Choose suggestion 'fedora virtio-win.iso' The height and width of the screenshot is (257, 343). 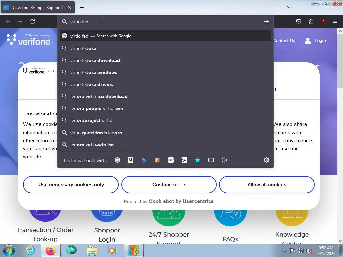pyautogui.click(x=165, y=145)
